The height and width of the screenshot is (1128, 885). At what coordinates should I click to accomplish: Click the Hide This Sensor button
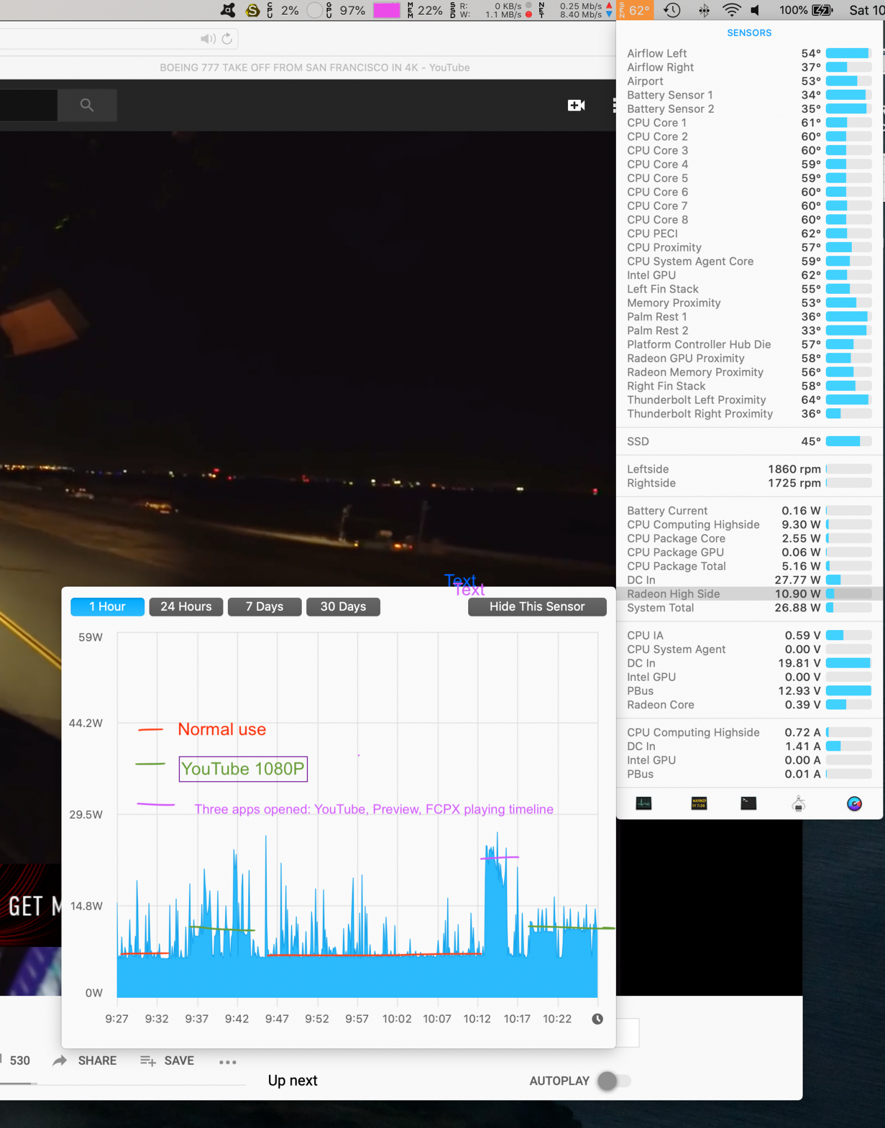[x=537, y=606]
